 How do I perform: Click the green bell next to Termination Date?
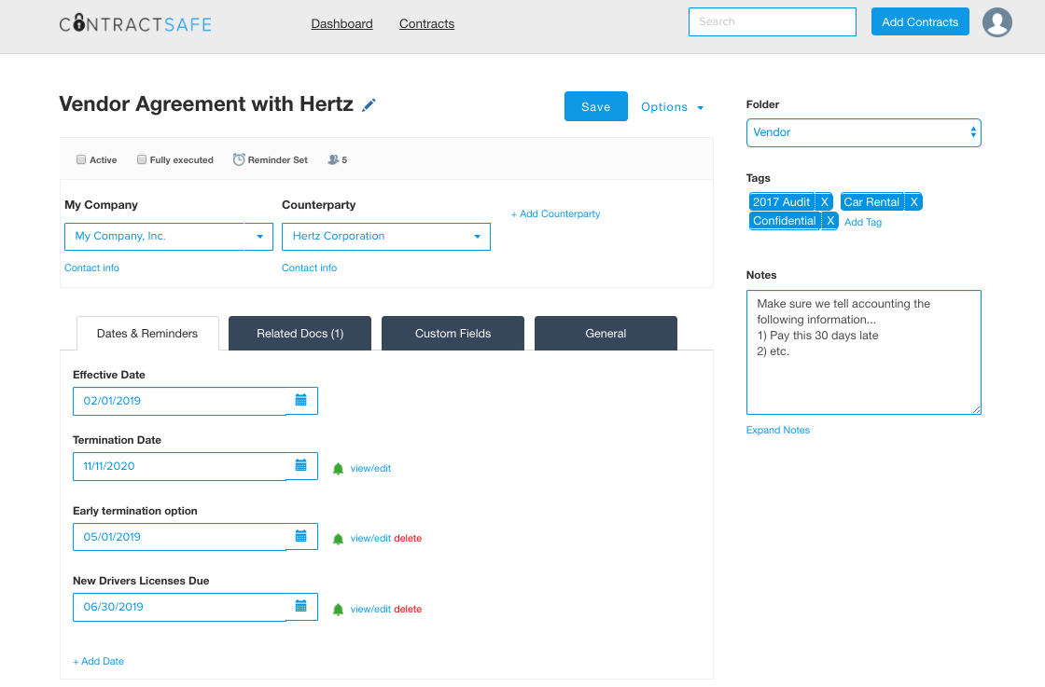click(x=338, y=467)
